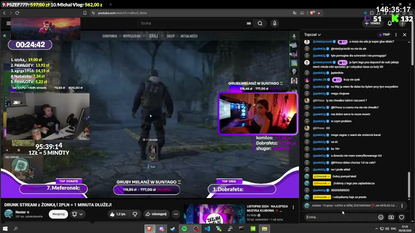Click the Czatuj chat input field
This screenshot has width=415, height=233.
click(340, 217)
